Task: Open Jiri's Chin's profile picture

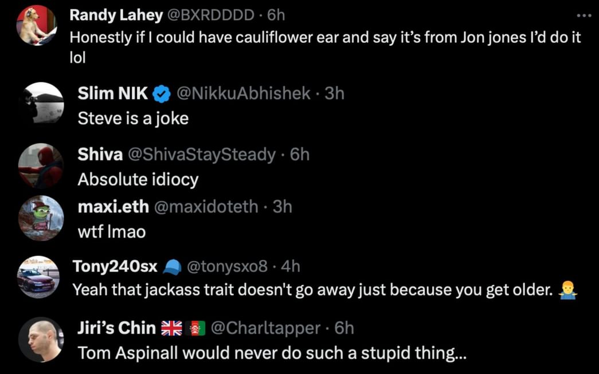Action: [41, 340]
